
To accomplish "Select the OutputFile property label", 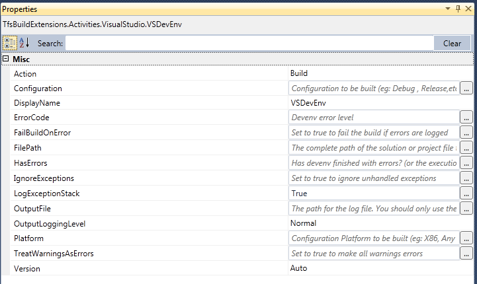I will [x=32, y=209].
